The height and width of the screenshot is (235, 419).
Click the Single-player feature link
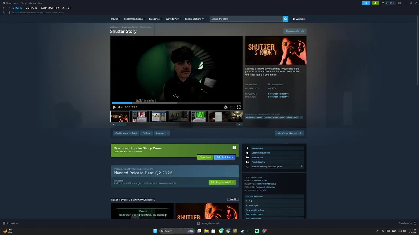coord(258,148)
